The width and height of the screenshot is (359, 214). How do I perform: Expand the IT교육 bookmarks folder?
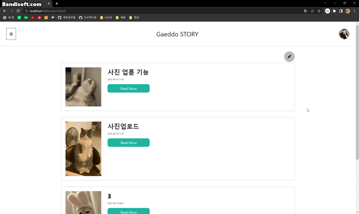[106, 17]
